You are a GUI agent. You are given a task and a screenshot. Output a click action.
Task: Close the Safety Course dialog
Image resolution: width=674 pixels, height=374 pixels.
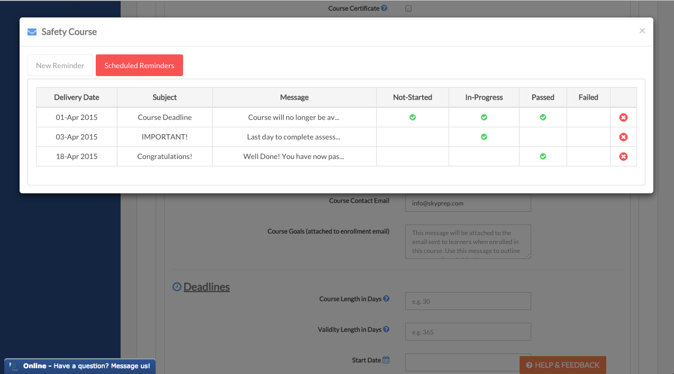point(642,31)
